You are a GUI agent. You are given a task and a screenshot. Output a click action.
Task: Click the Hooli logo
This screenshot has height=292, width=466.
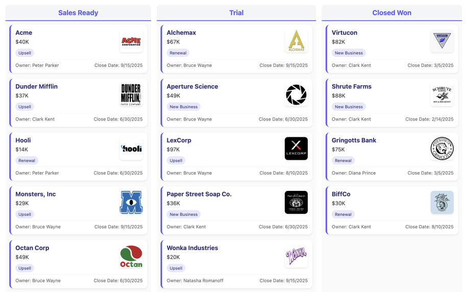(x=131, y=149)
